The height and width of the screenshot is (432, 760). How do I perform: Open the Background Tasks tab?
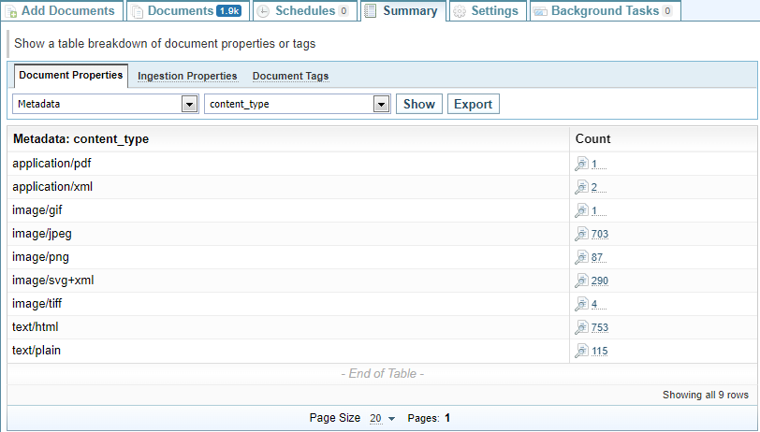pos(605,11)
